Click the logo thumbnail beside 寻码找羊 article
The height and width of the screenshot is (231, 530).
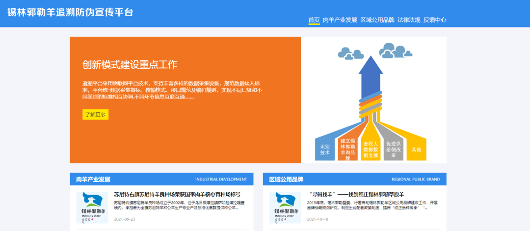click(285, 207)
